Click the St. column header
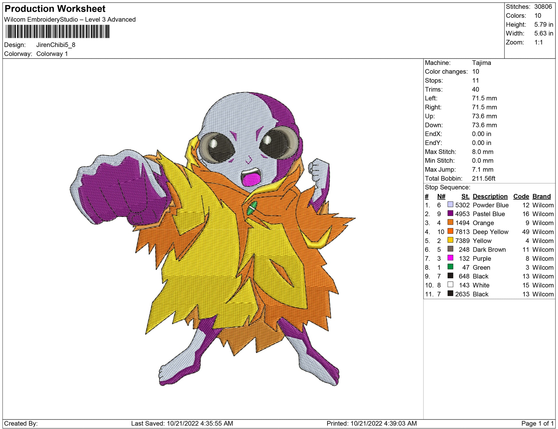The width and height of the screenshot is (558, 429). point(465,196)
